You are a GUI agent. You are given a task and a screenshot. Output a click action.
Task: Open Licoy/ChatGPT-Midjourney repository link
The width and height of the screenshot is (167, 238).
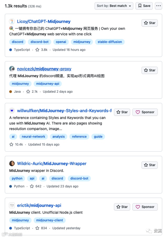point(44,22)
